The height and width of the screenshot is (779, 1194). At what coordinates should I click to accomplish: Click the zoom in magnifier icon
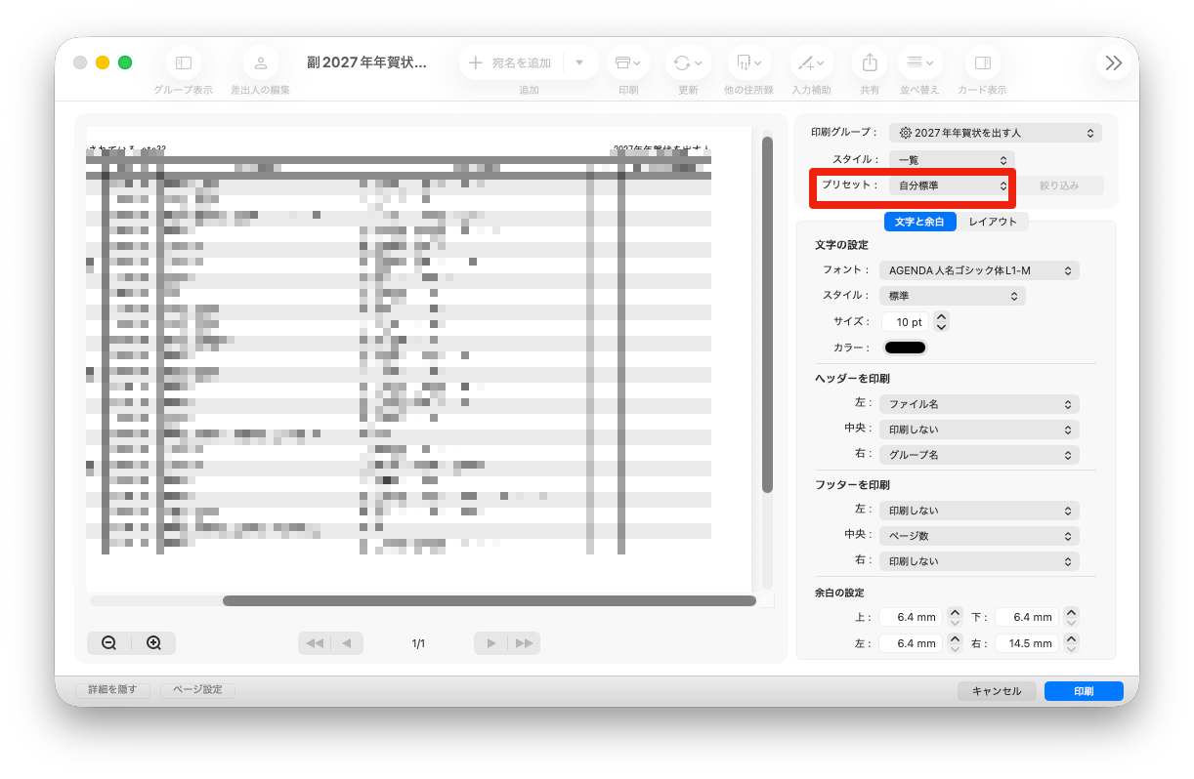(153, 643)
